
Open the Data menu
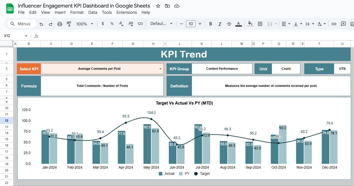[x=93, y=12]
